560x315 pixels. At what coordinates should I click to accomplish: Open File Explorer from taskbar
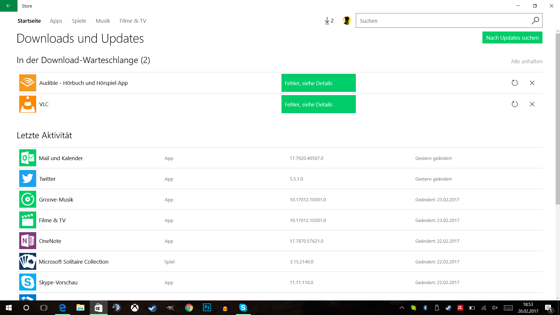80,308
